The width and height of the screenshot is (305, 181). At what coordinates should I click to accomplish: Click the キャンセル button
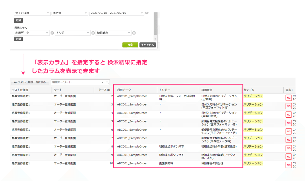tap(147, 45)
